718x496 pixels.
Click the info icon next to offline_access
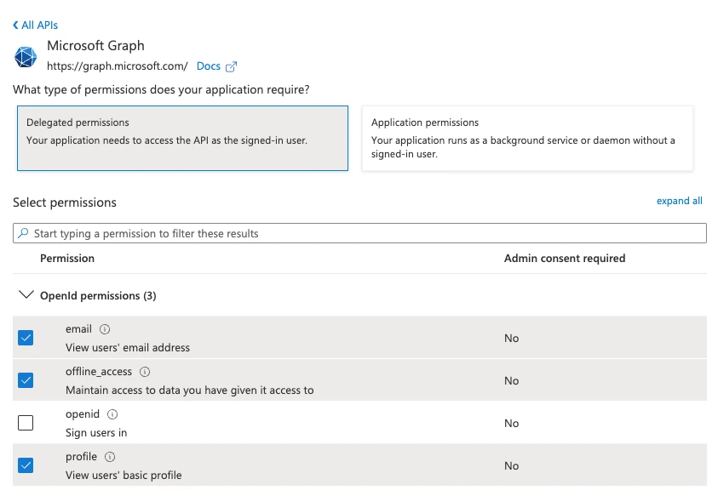click(145, 372)
